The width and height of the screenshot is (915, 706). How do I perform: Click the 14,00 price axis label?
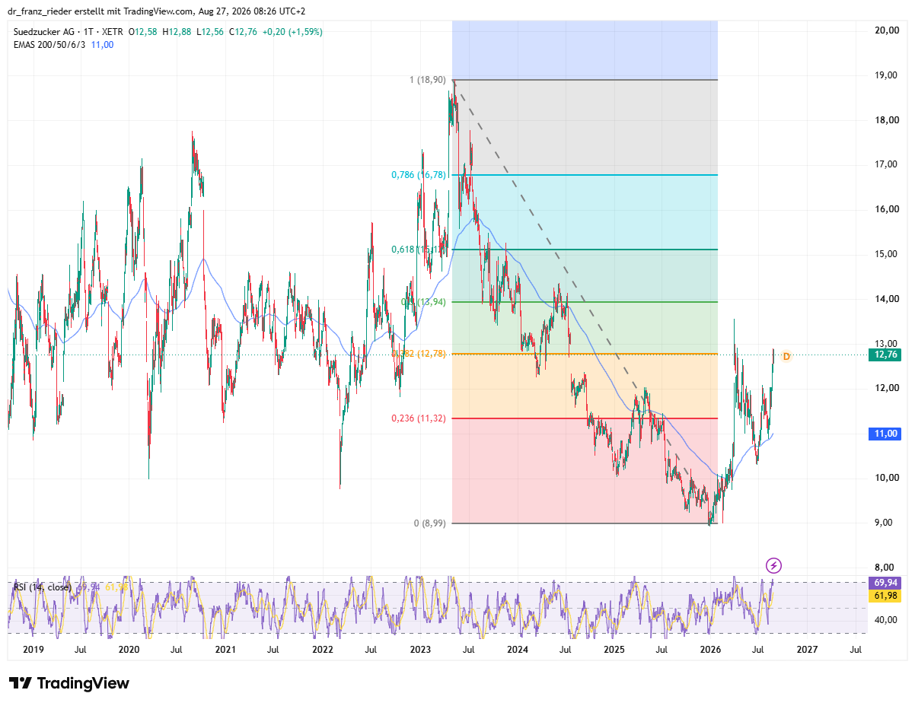[886, 299]
